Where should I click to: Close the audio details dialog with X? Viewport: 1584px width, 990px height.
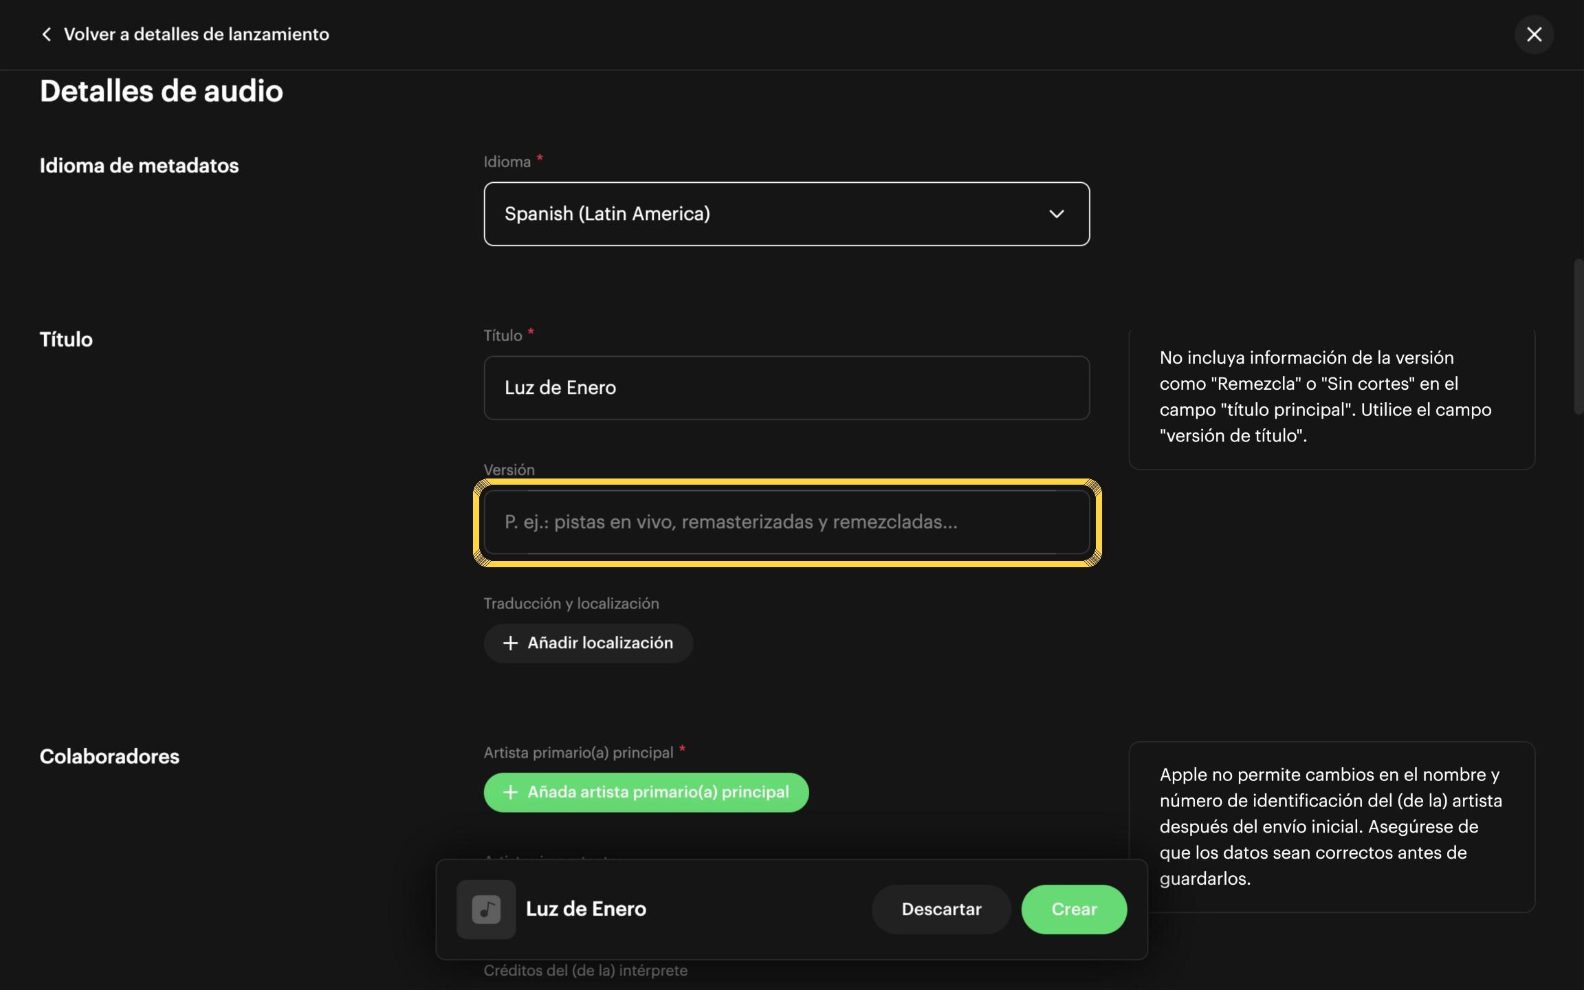pyautogui.click(x=1534, y=34)
